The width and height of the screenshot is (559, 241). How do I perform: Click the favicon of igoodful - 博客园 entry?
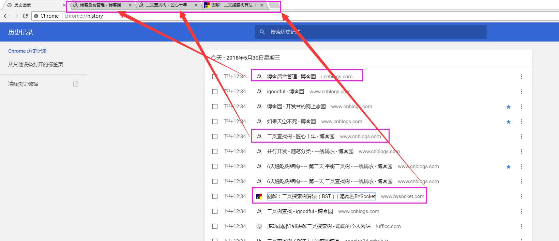(x=259, y=92)
